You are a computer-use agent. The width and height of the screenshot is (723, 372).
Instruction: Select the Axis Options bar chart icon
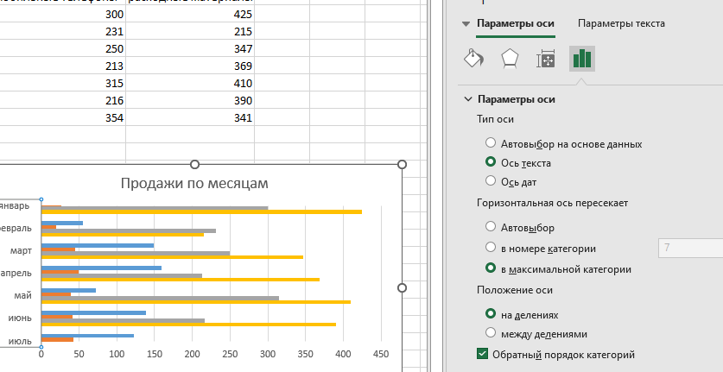tap(582, 59)
